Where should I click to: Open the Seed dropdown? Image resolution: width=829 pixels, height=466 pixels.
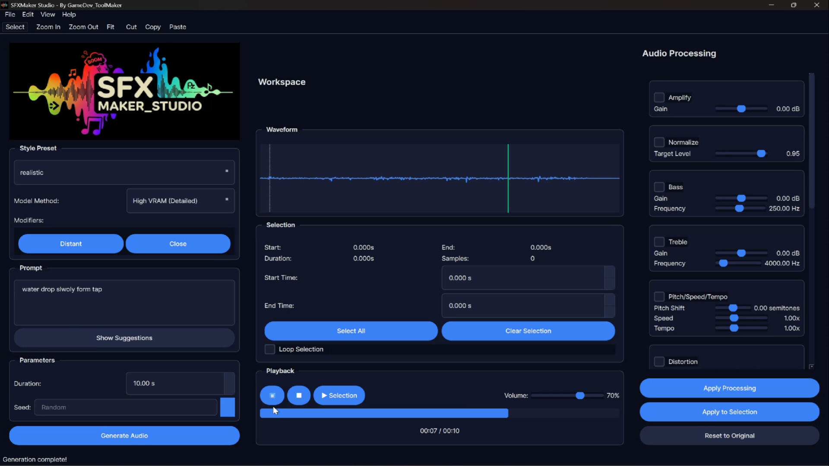click(227, 407)
